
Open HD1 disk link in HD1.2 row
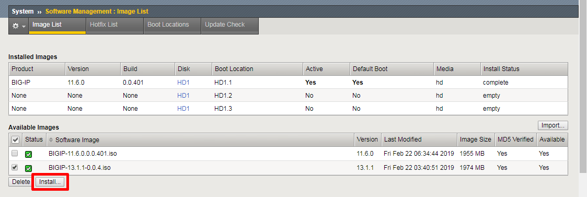click(183, 96)
